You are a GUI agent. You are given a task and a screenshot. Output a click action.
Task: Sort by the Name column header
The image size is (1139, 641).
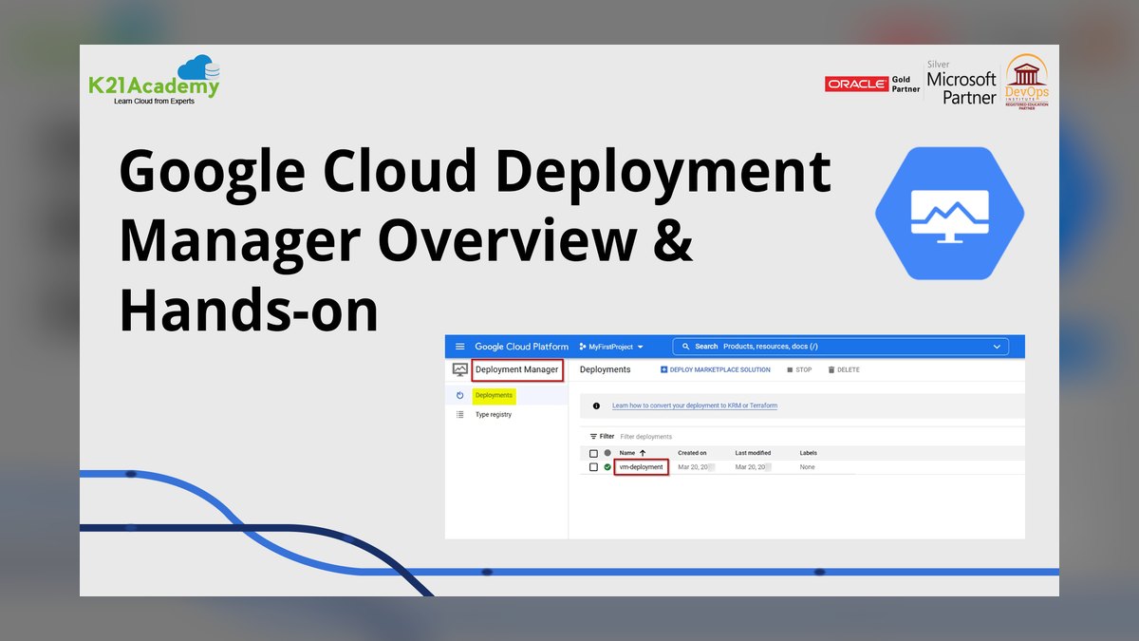tap(627, 453)
